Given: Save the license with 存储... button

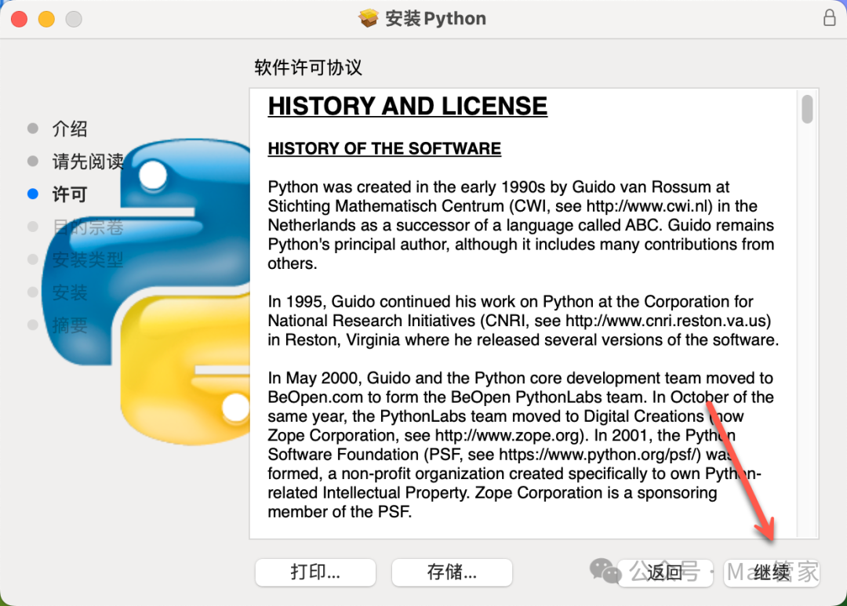Looking at the screenshot, I should (x=452, y=572).
